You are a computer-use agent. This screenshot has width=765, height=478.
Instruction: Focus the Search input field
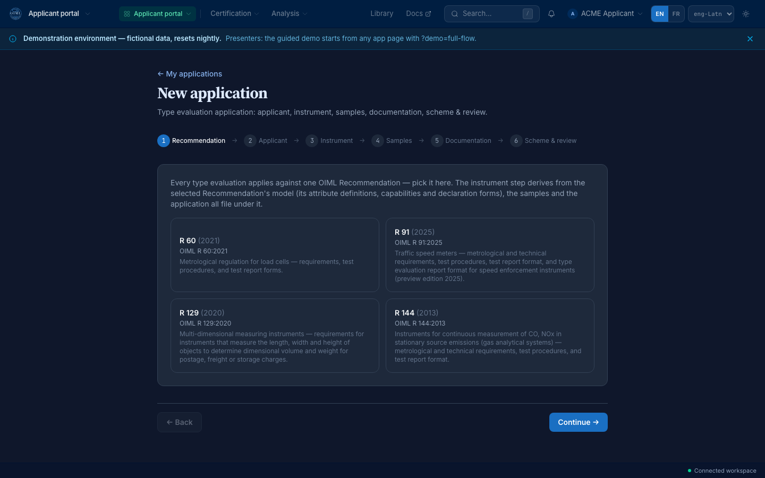pos(491,14)
